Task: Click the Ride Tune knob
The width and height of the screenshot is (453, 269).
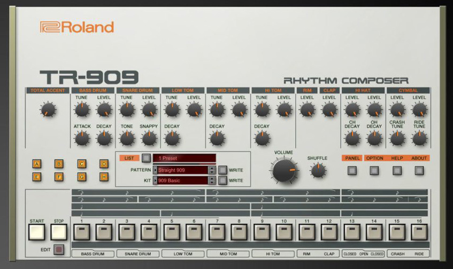Action: (x=419, y=139)
